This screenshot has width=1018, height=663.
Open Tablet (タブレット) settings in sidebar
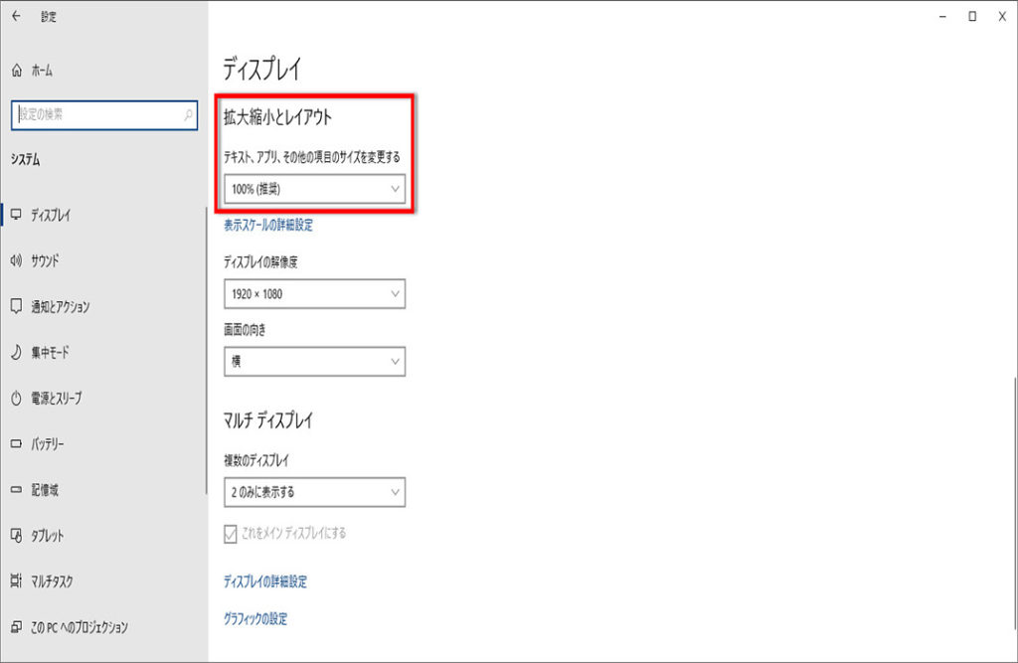[x=47, y=536]
